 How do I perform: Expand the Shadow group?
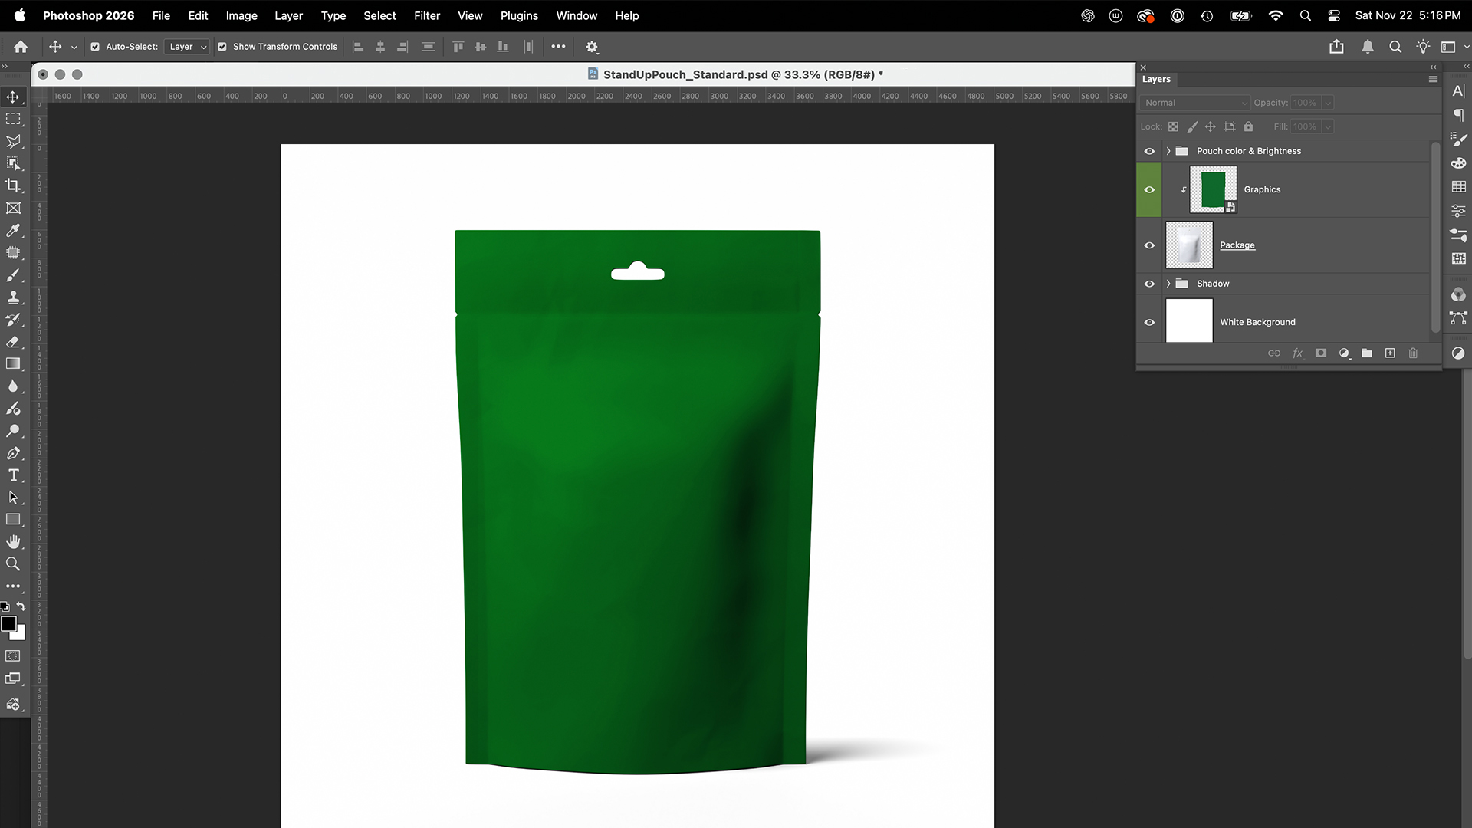point(1168,283)
